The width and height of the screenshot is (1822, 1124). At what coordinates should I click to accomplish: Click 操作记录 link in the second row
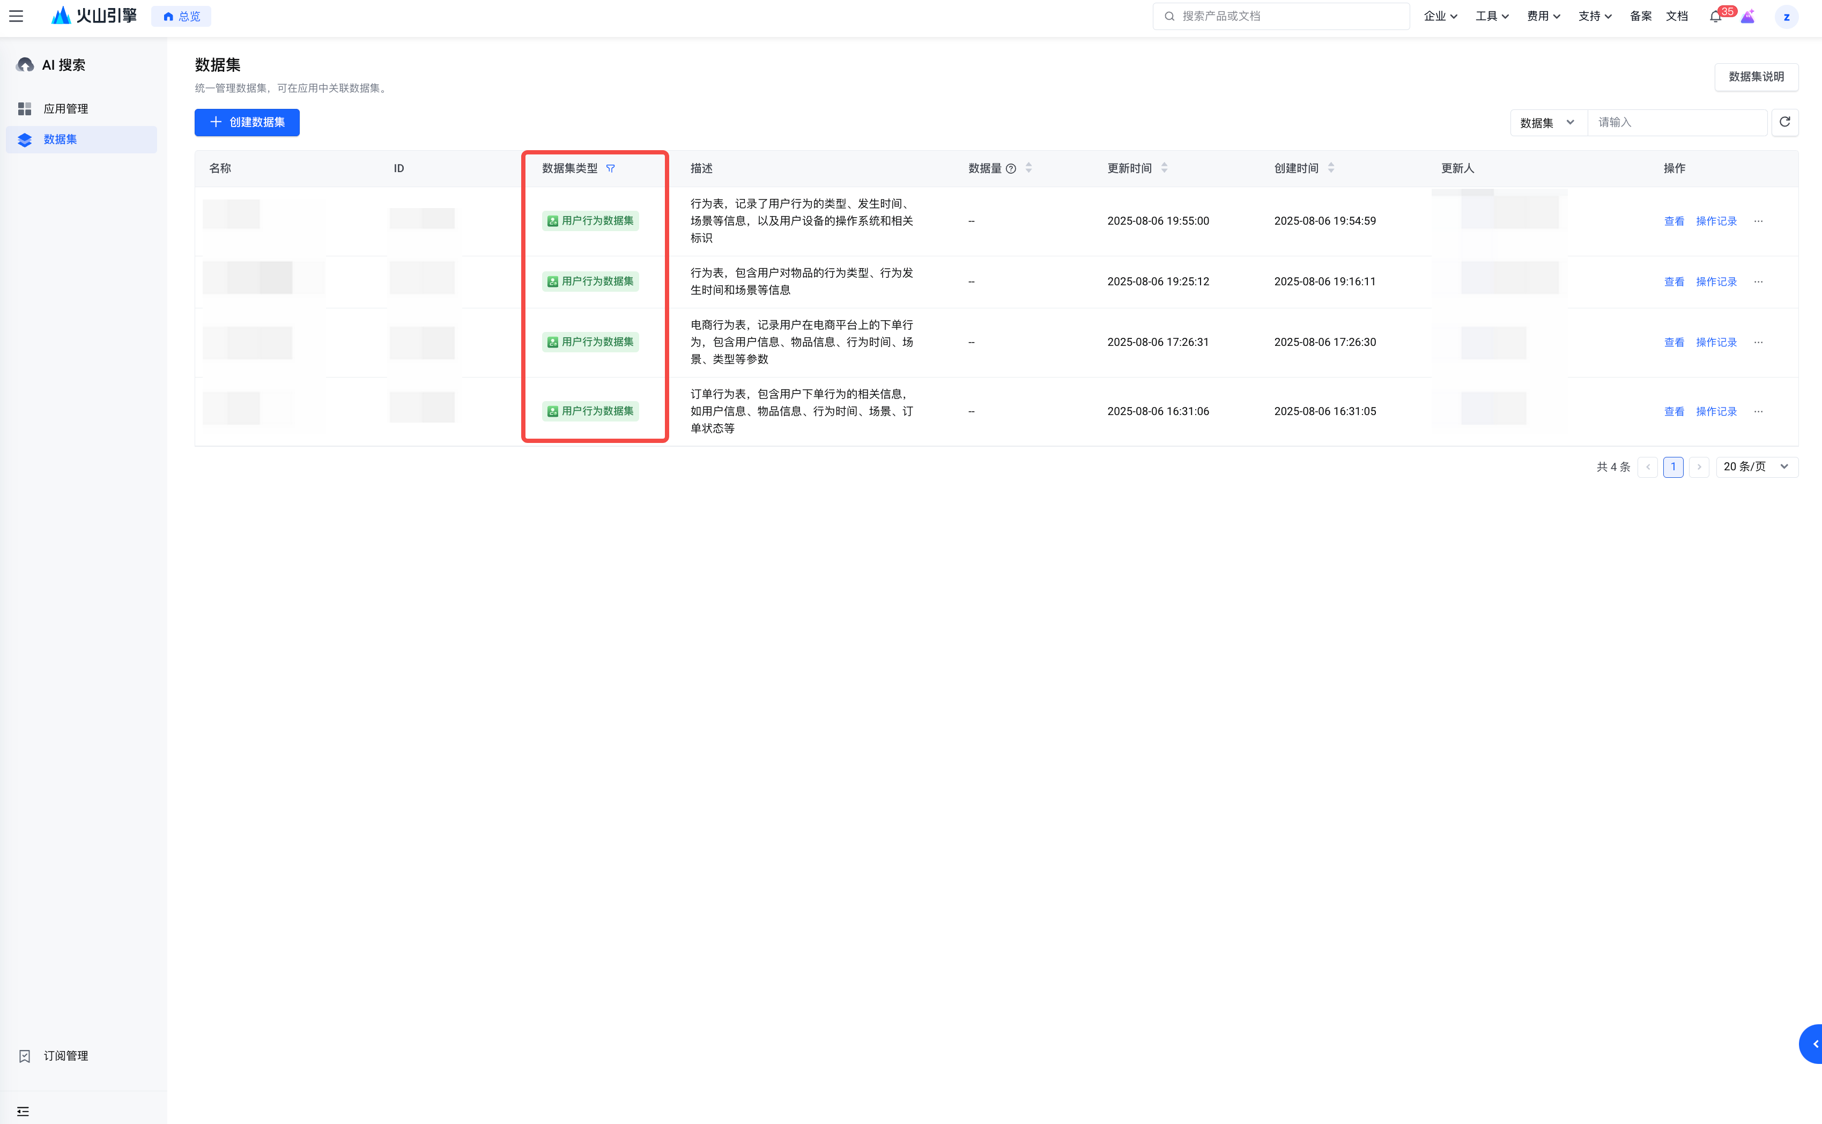point(1716,282)
